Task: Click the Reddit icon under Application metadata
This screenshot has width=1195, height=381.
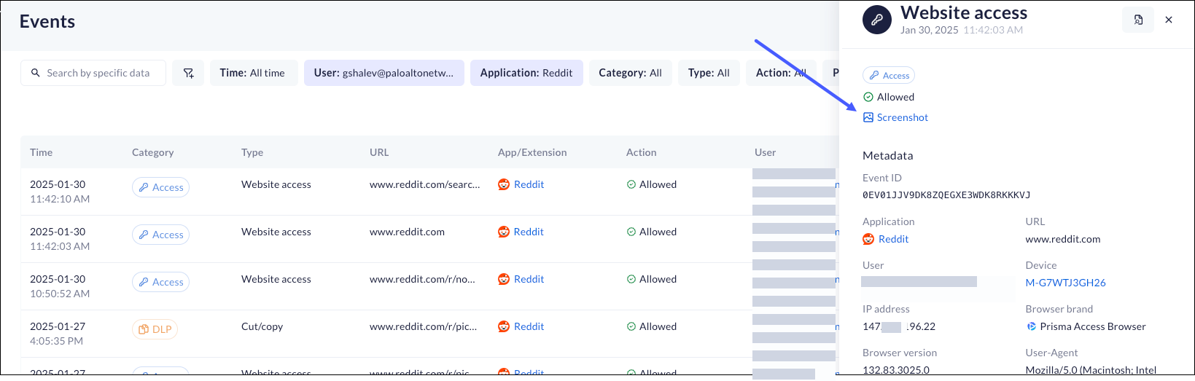Action: pos(868,239)
